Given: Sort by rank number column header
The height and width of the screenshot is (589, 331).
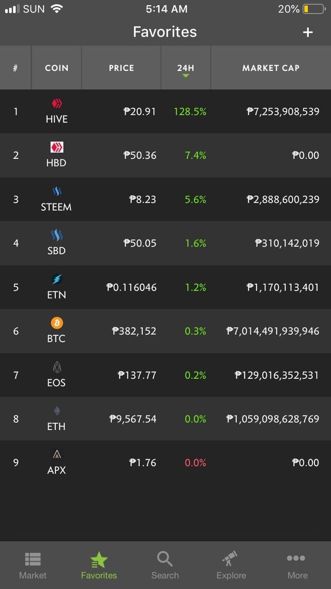Looking at the screenshot, I should pos(16,68).
